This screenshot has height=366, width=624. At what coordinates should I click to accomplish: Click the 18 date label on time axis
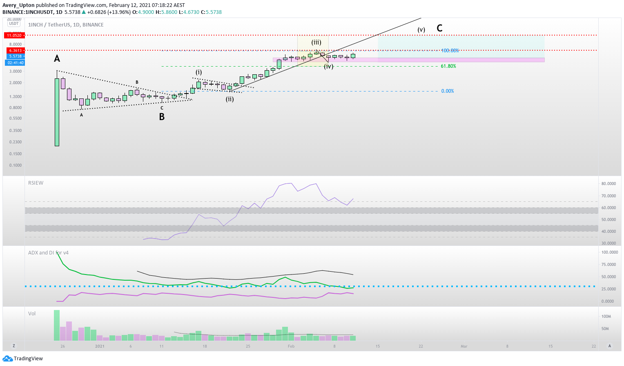[x=205, y=346]
